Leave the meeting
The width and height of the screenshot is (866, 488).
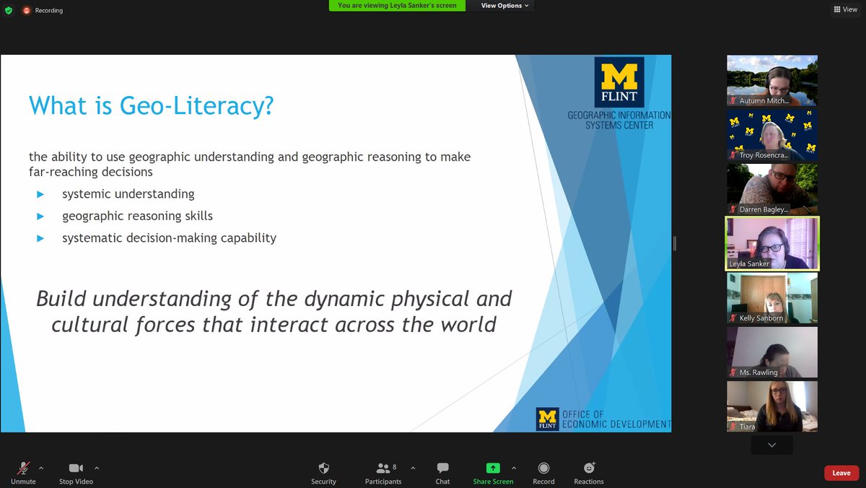pos(841,472)
